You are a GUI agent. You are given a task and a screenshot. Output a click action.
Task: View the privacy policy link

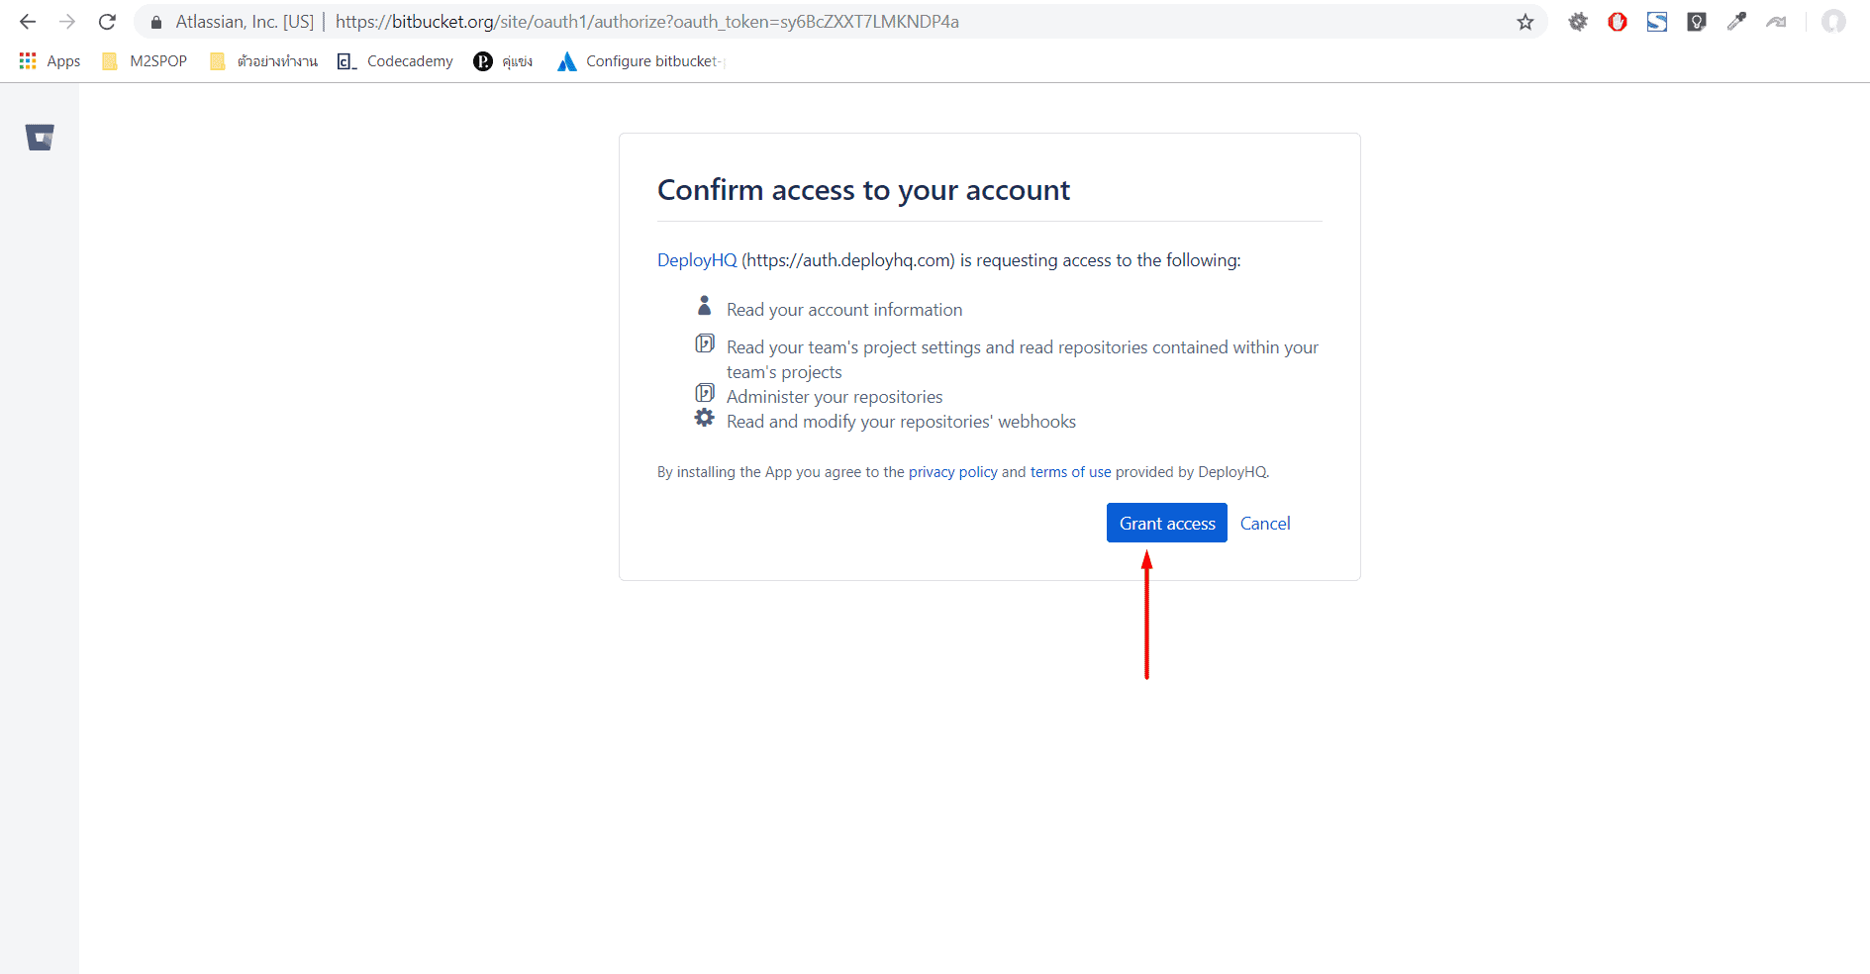click(x=952, y=472)
